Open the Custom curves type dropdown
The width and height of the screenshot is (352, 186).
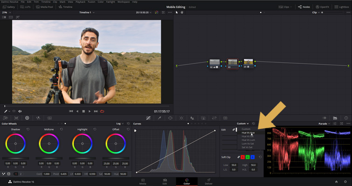pos(243,124)
